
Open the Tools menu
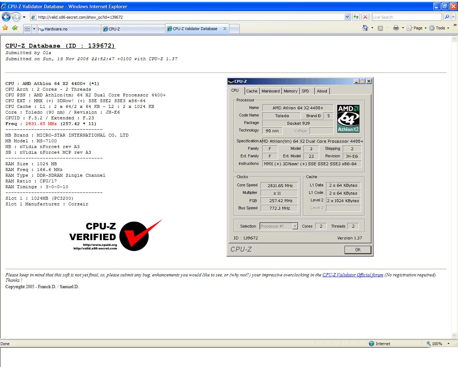point(439,28)
